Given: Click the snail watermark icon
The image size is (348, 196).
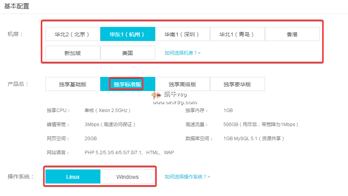Looking at the screenshot, I should click(157, 94).
